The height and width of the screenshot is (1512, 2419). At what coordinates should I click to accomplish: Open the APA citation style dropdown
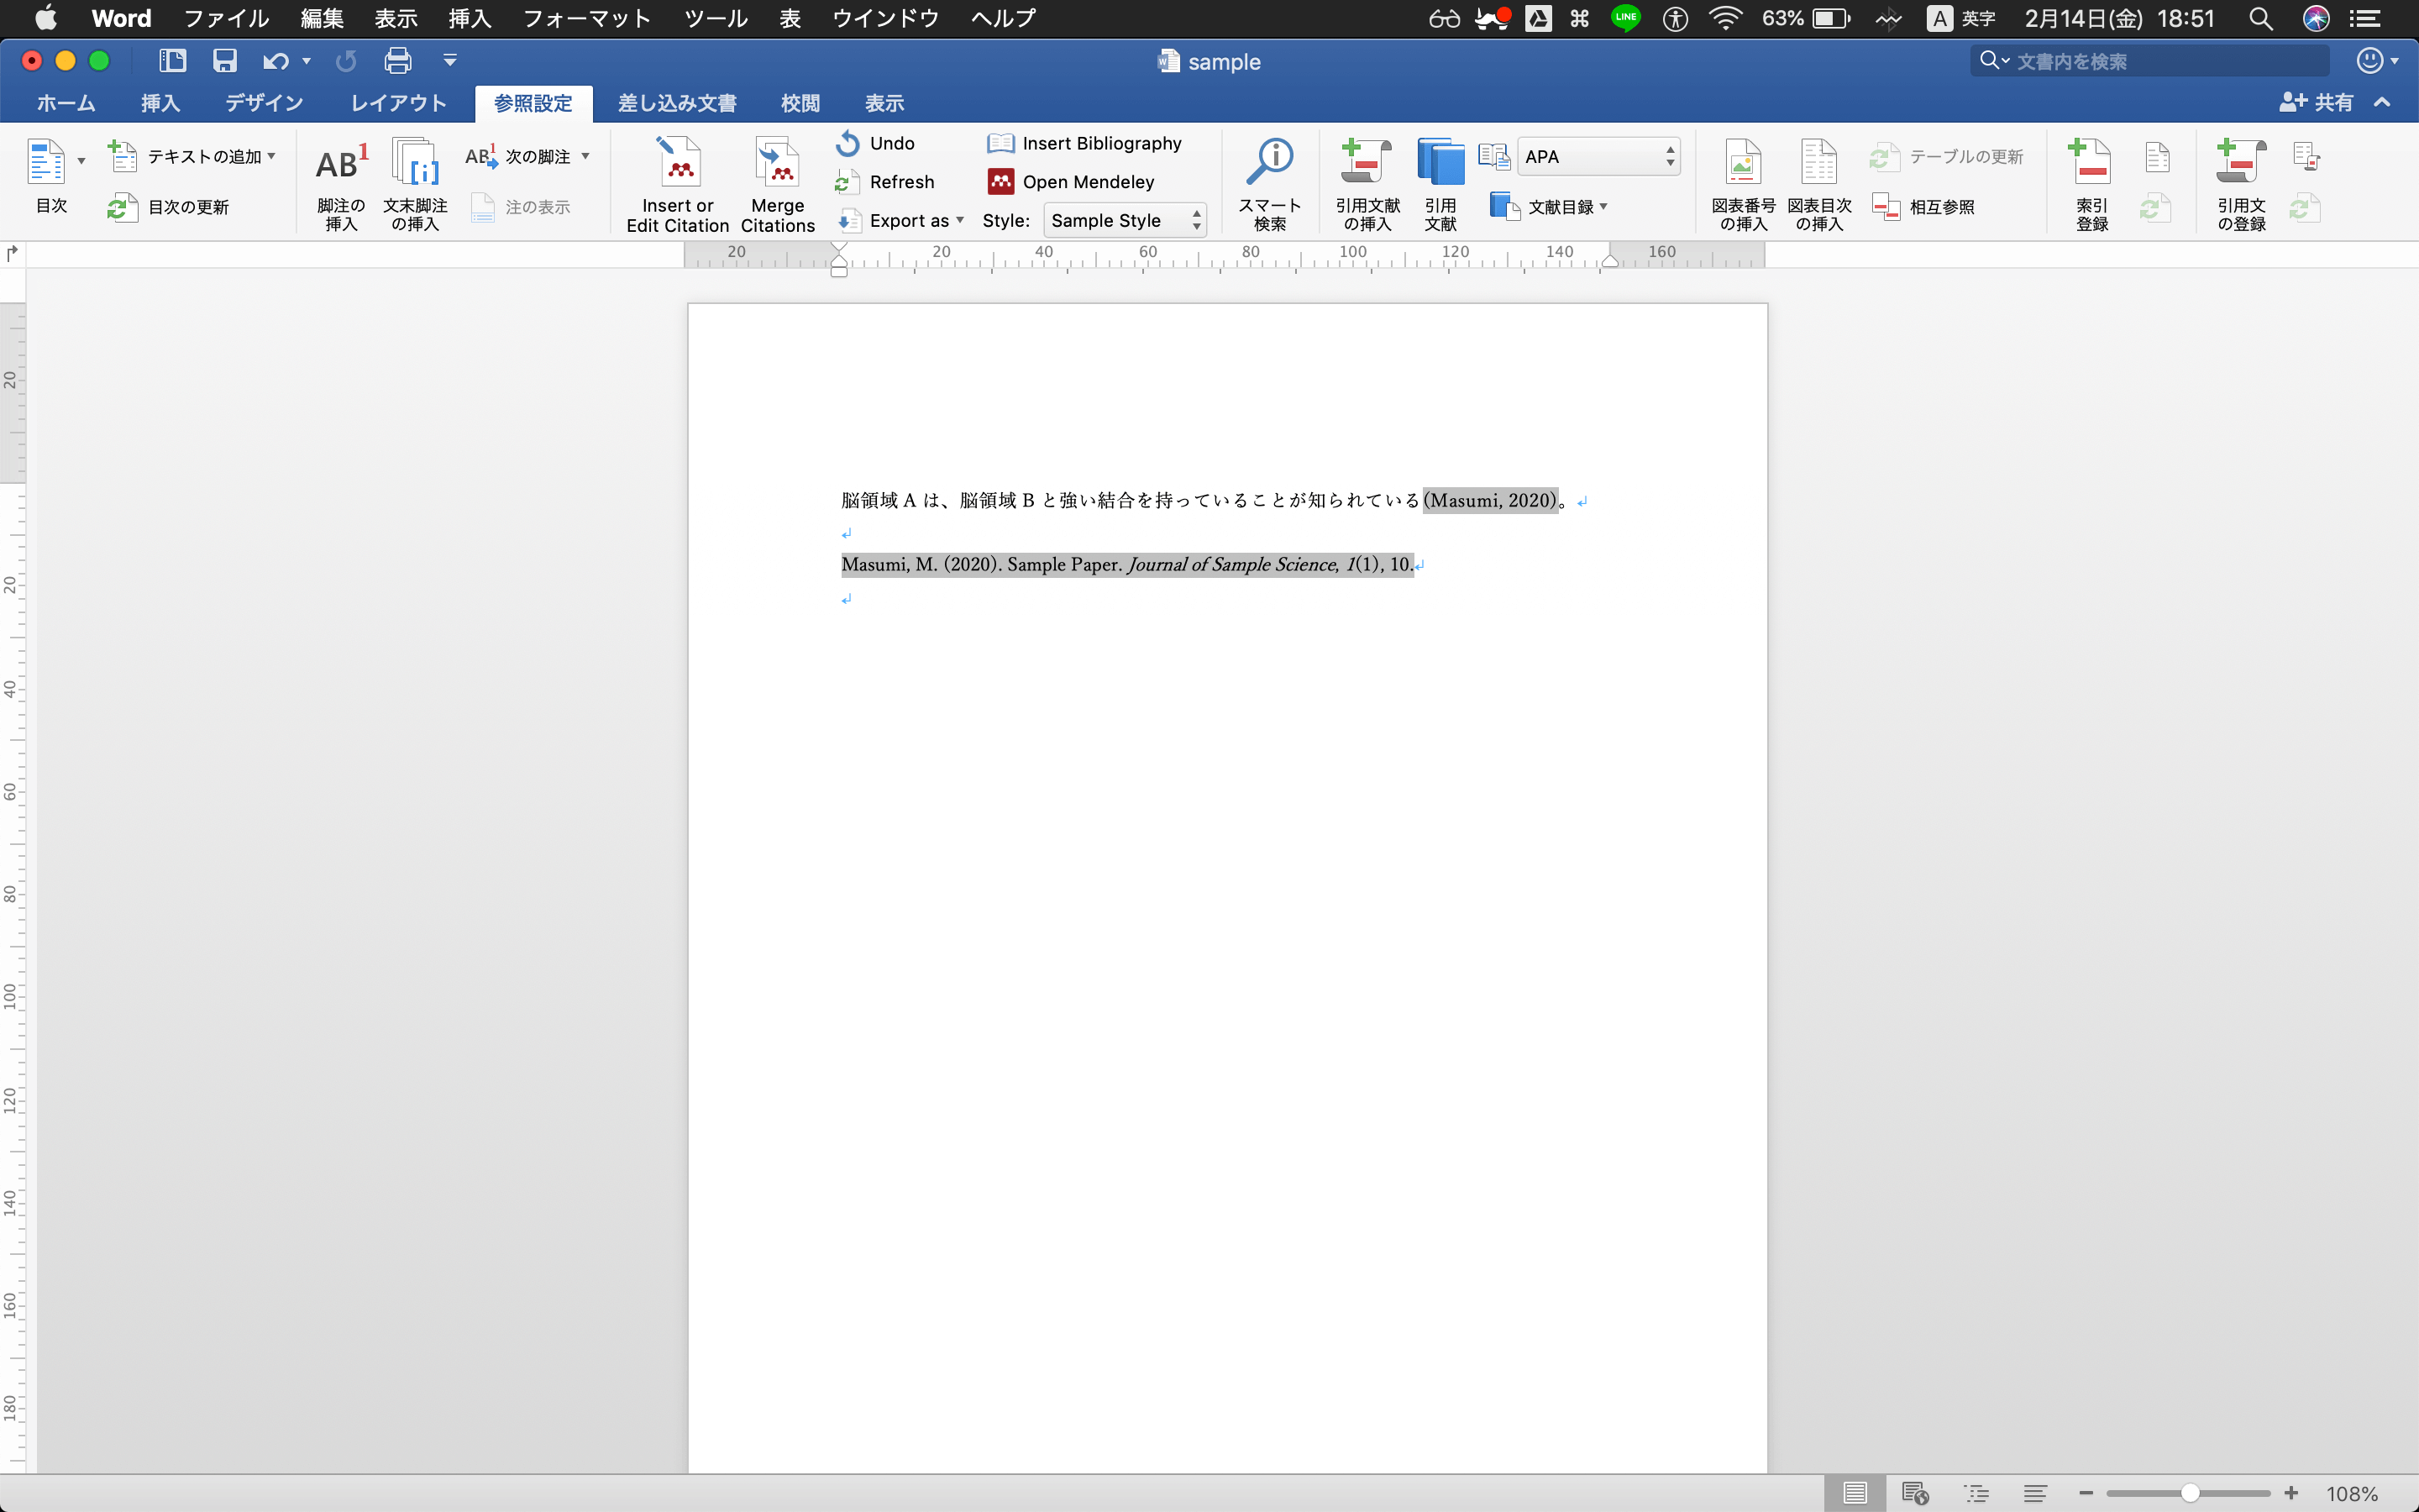point(1598,157)
